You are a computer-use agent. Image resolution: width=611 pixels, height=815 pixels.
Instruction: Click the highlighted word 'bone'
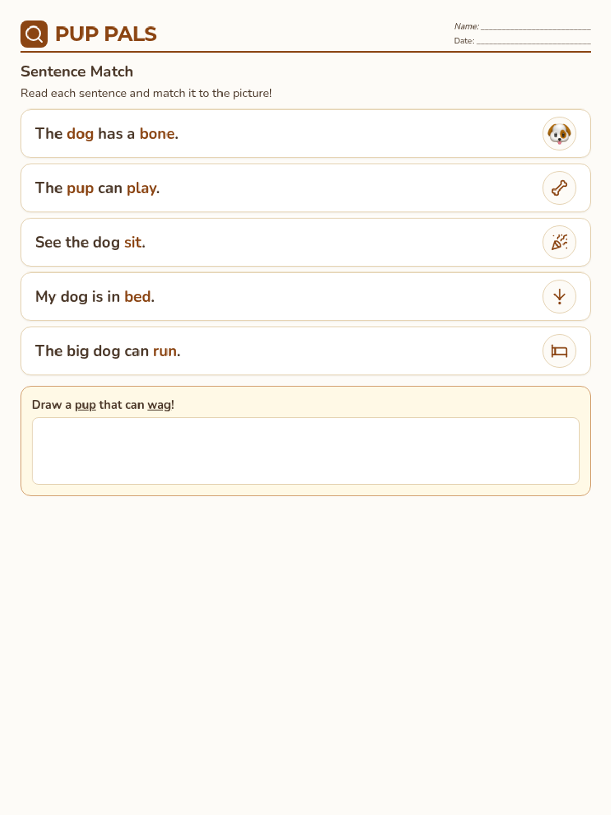click(x=157, y=133)
